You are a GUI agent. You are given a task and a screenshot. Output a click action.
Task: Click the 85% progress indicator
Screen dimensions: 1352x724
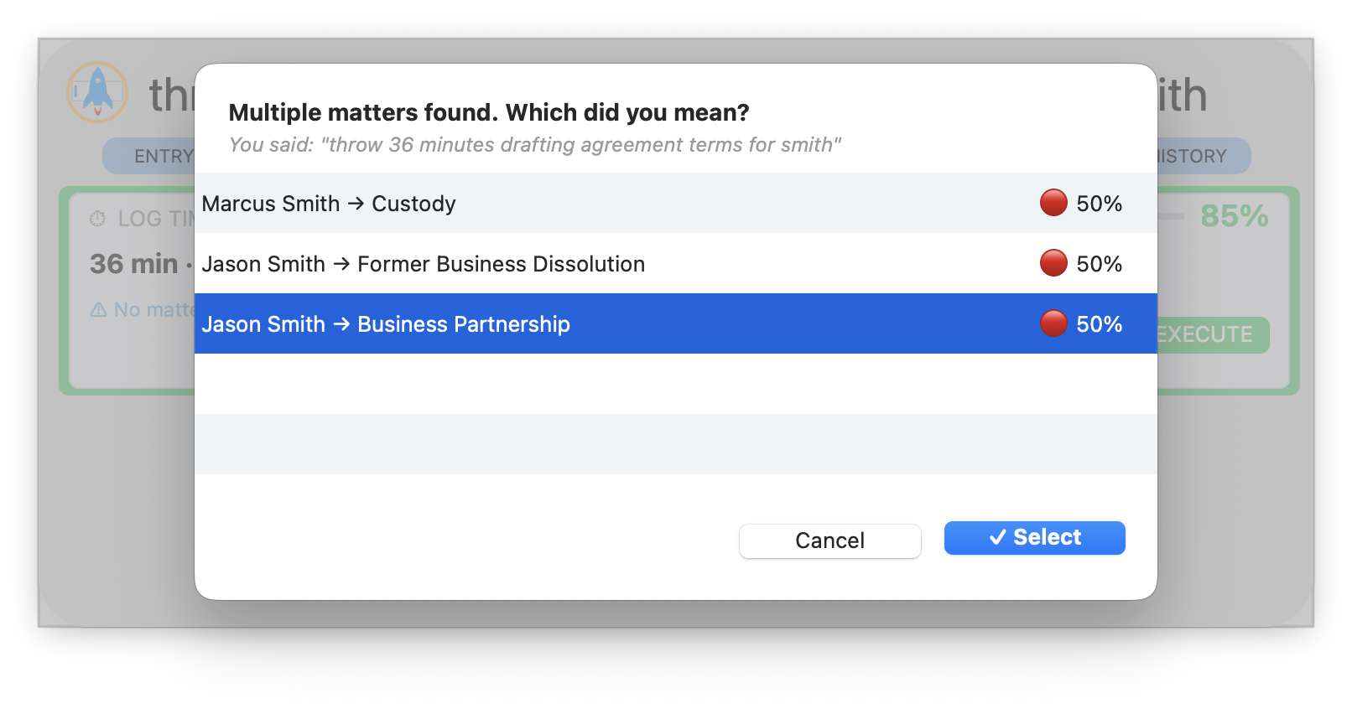[x=1234, y=217]
